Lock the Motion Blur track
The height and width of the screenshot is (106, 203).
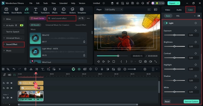coord(4,83)
